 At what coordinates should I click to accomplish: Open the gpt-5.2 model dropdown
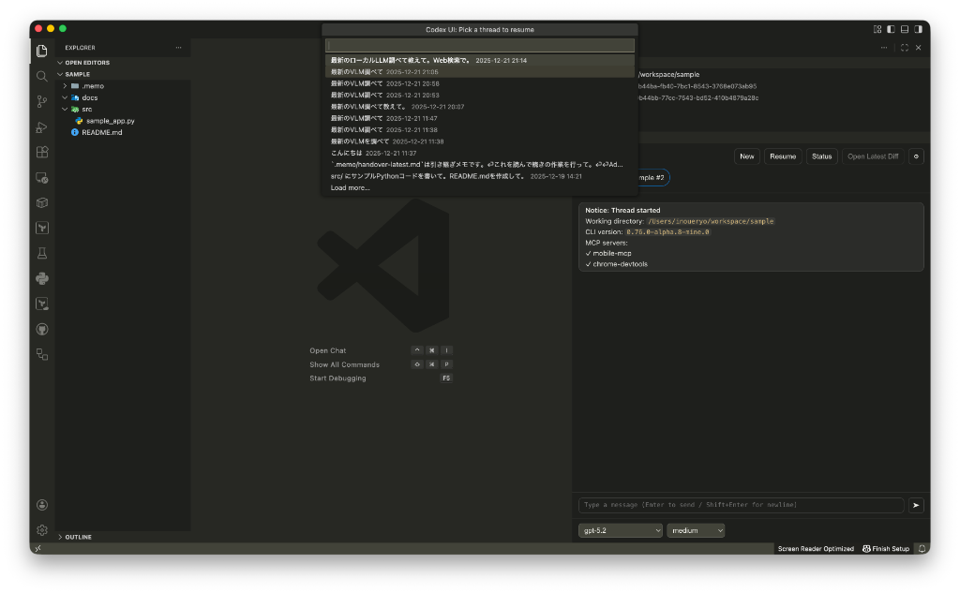620,530
